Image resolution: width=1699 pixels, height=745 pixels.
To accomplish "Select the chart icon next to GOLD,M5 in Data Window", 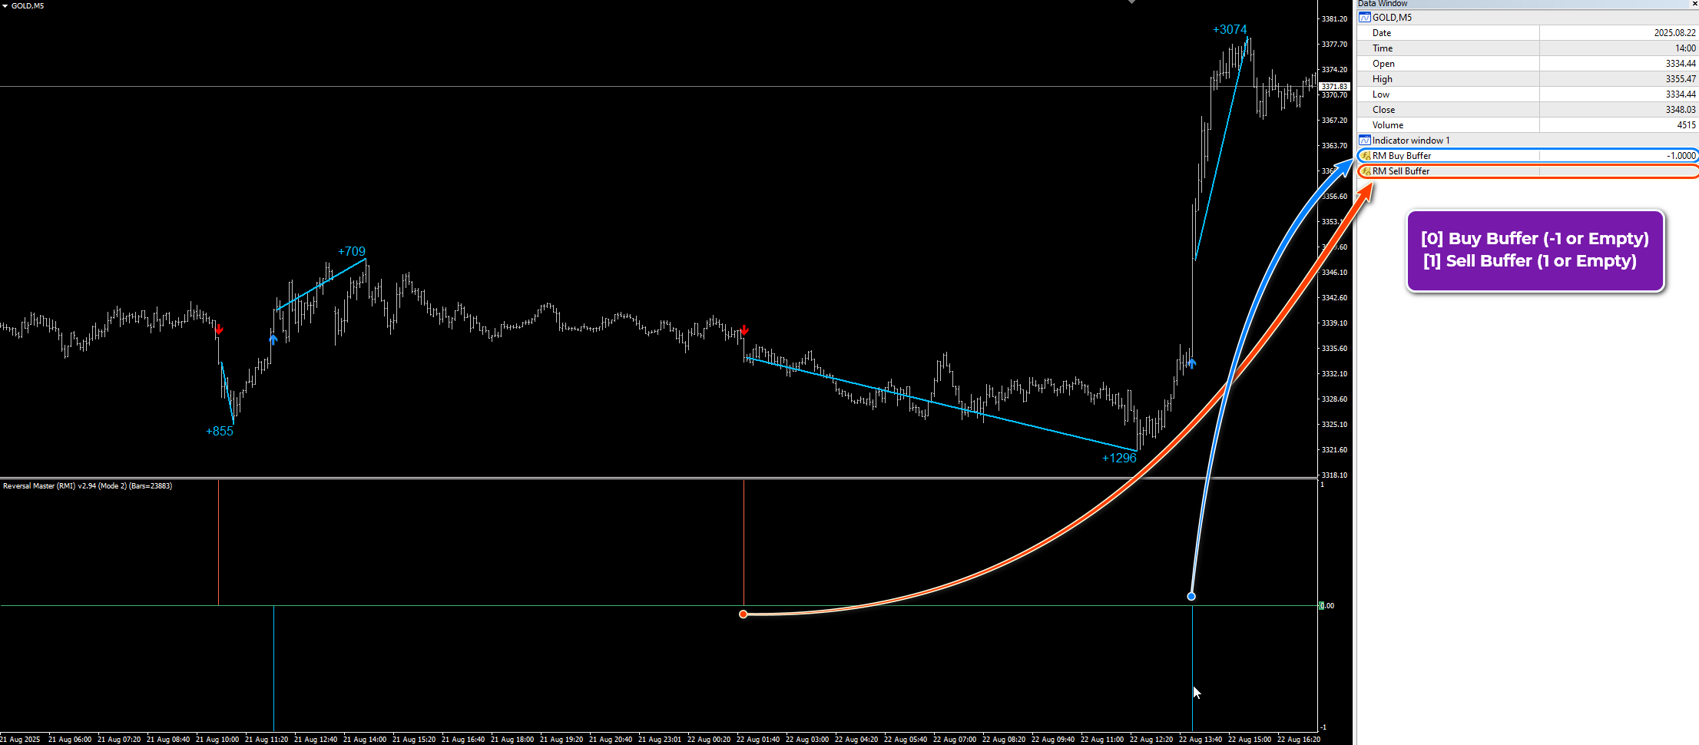I will 1364,17.
